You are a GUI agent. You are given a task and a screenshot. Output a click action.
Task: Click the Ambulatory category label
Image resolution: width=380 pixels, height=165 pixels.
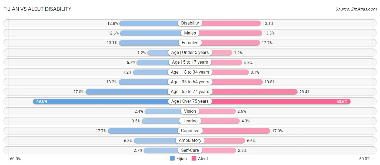190,140
